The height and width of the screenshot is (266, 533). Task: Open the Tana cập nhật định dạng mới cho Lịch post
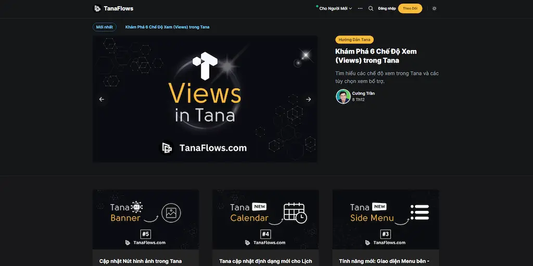click(x=265, y=261)
